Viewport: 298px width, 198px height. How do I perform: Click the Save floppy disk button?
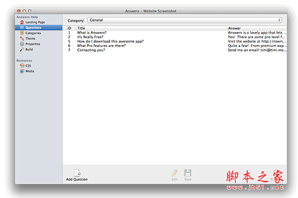pyautogui.click(x=188, y=175)
